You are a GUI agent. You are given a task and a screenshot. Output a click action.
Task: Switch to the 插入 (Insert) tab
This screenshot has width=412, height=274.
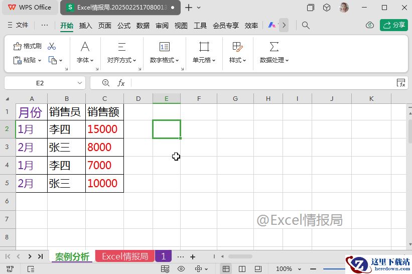(86, 26)
